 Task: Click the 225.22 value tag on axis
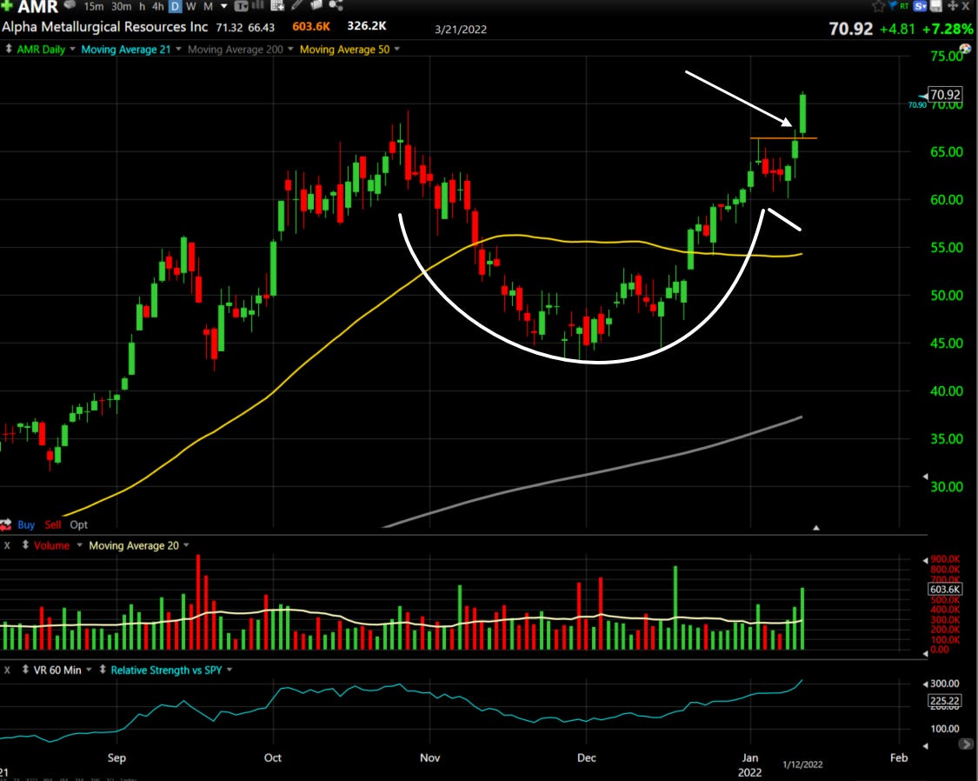pos(945,700)
